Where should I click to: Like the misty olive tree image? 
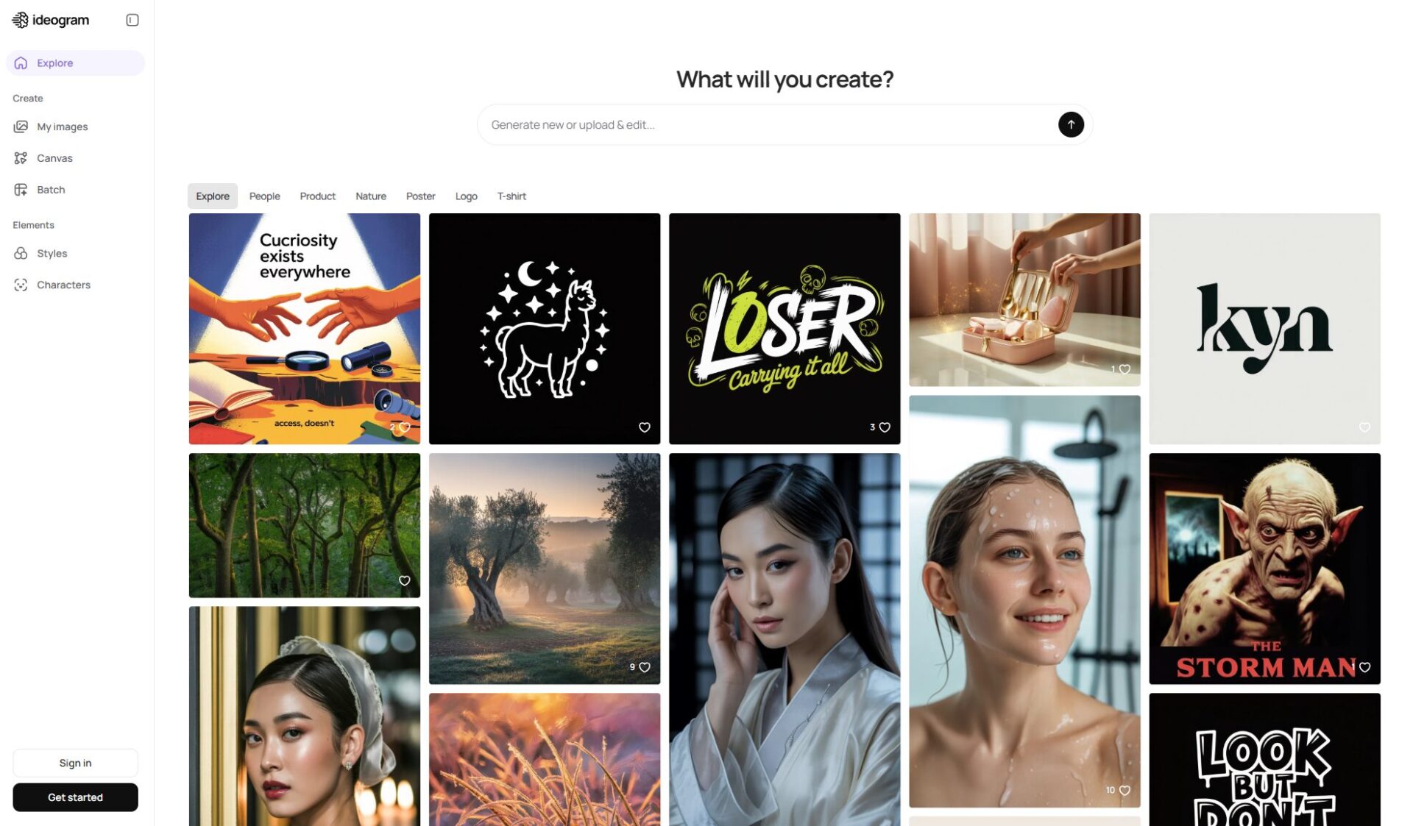[x=645, y=667]
